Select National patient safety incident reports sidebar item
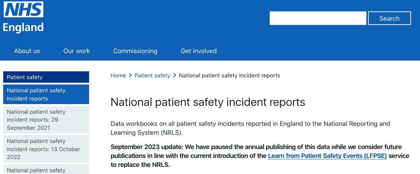This screenshot has height=174, width=420. tap(46, 94)
